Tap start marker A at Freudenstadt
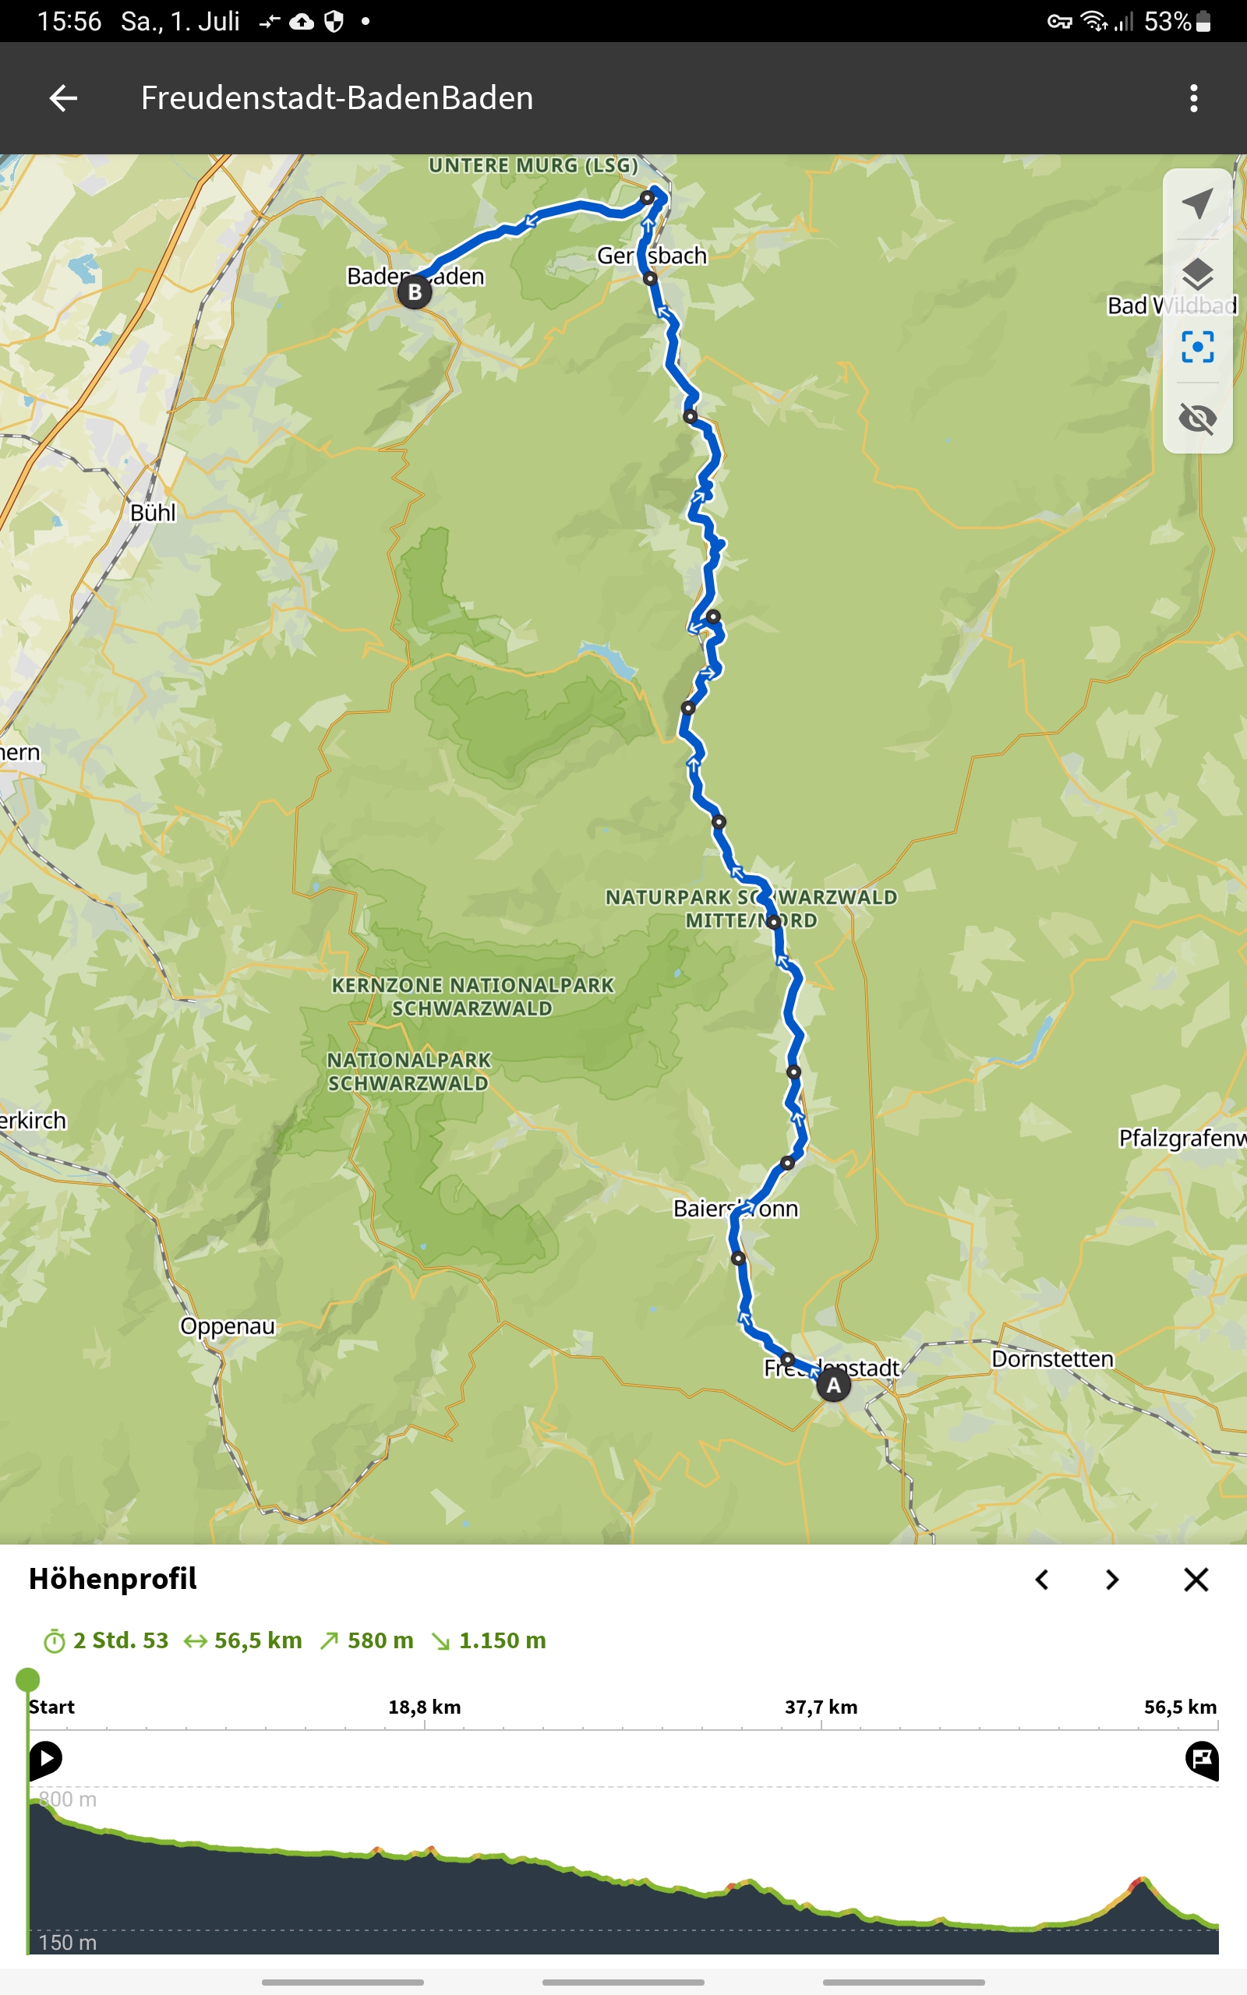 [x=834, y=1386]
